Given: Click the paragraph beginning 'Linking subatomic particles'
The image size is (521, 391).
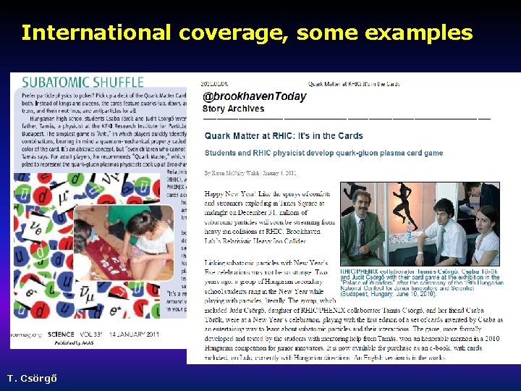Looking at the screenshot, I should (354, 310).
